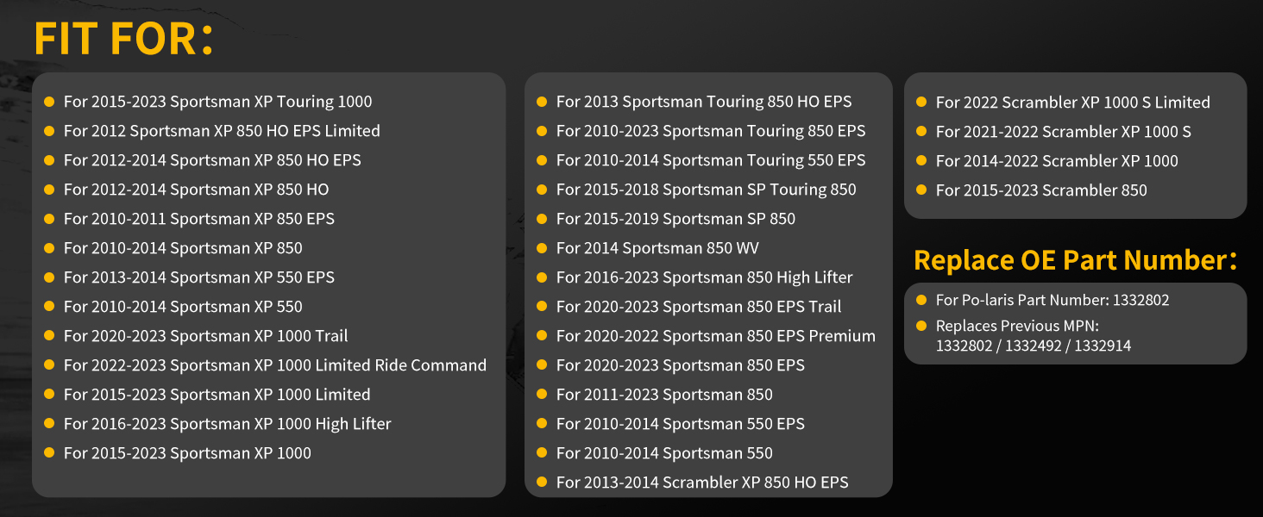Click "For 2010-2023 Sportsman Touring 850 EPS"
Image resolution: width=1263 pixels, height=517 pixels.
(711, 131)
